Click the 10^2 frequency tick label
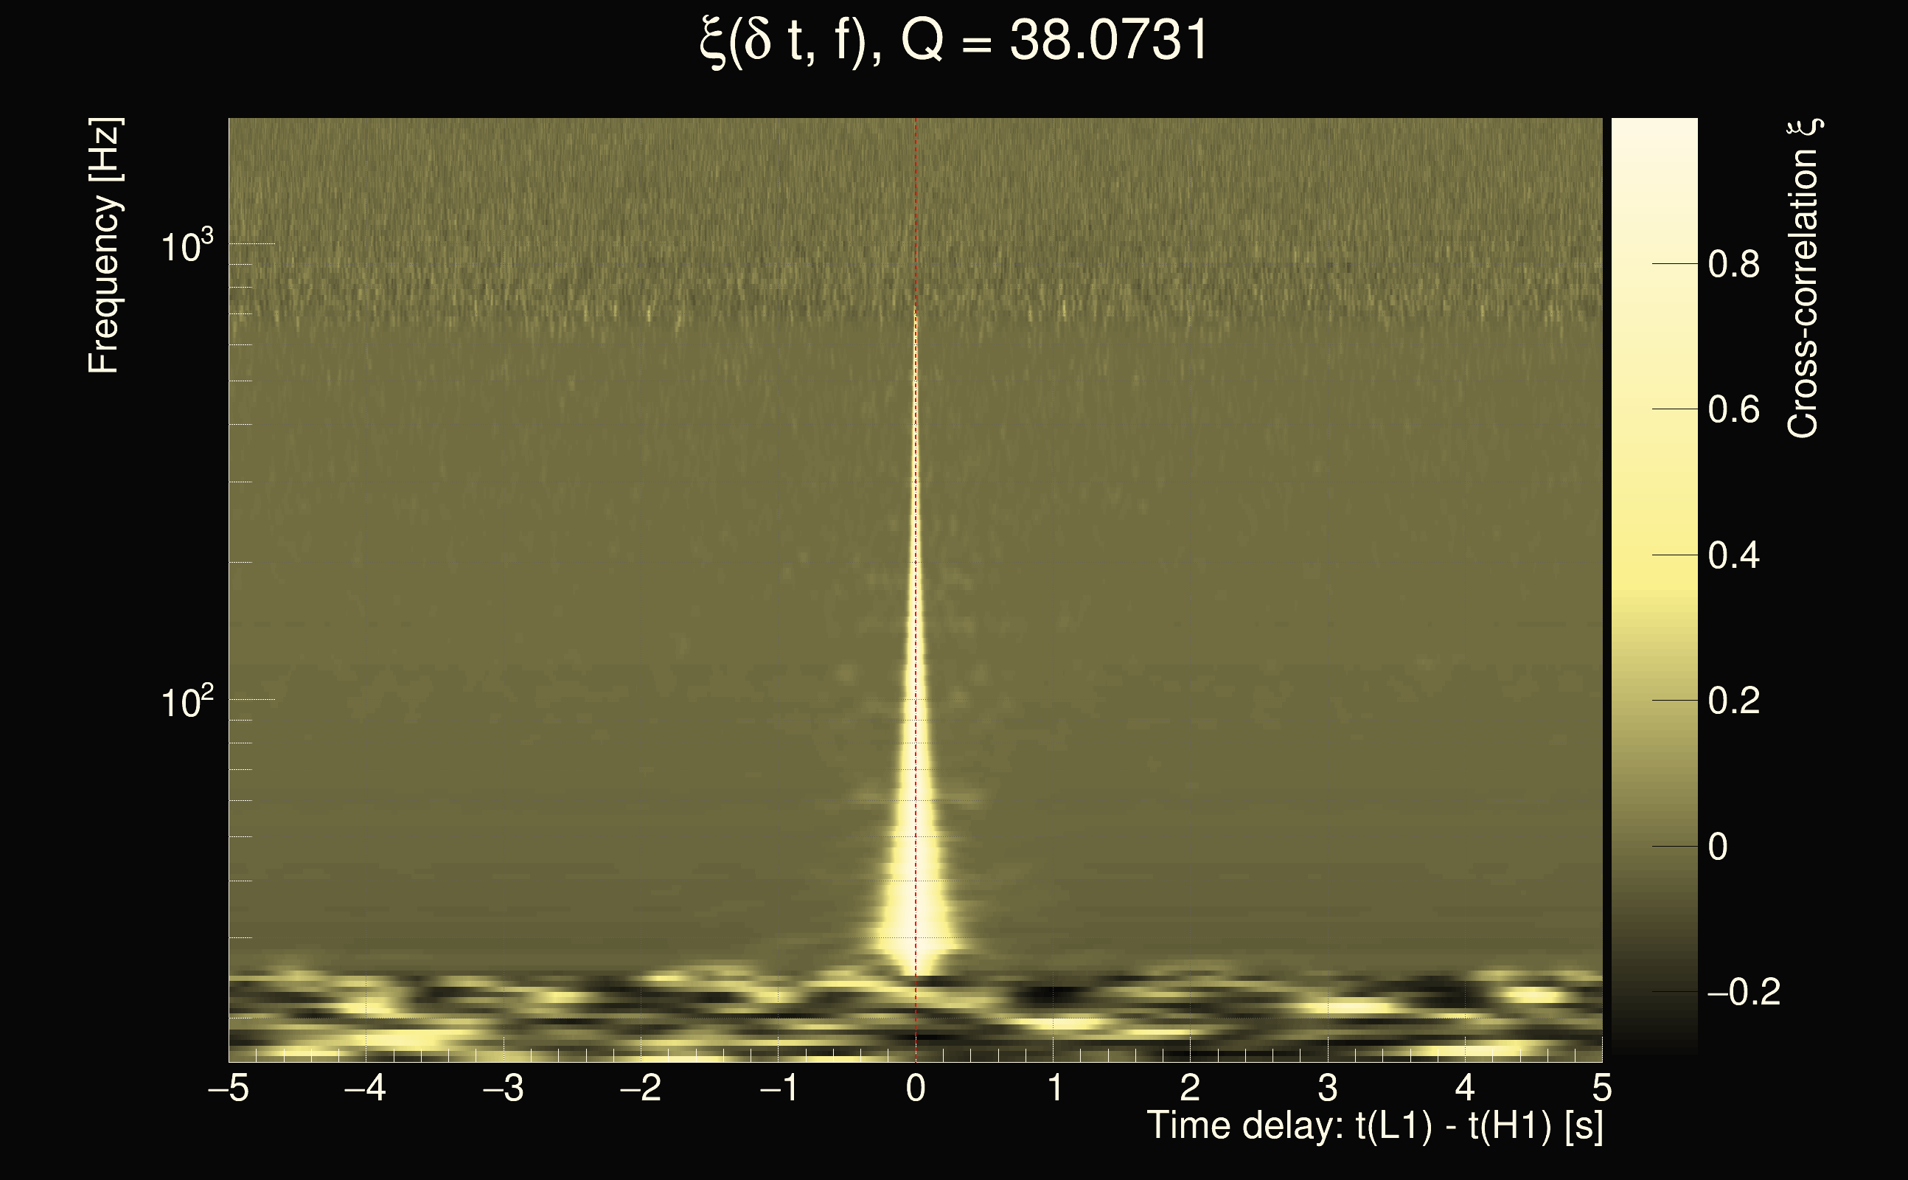 (x=187, y=701)
